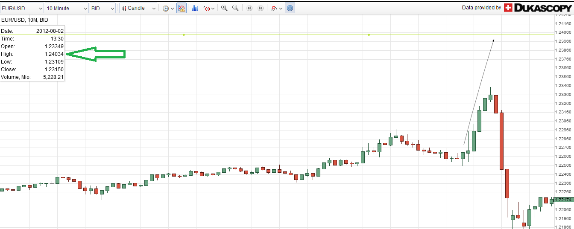
Task: Click the zoom out magnifier icon
Action: pos(235,8)
